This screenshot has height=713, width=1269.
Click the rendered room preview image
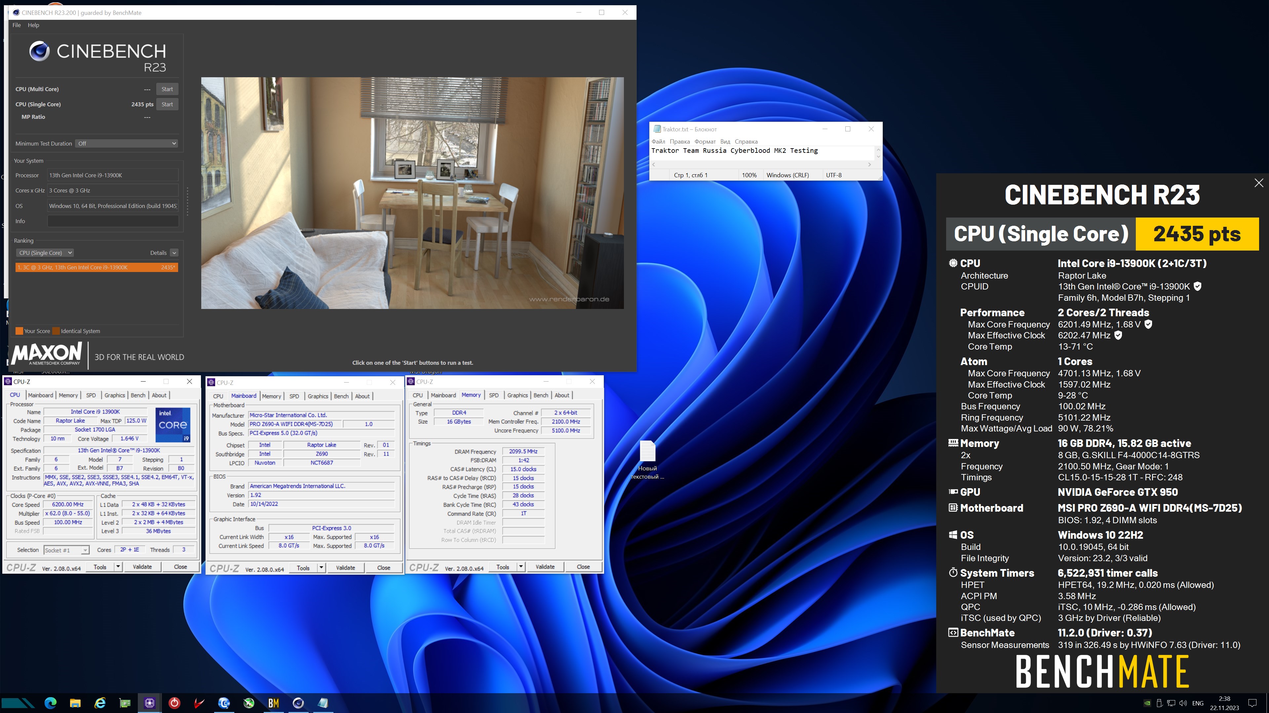click(412, 193)
